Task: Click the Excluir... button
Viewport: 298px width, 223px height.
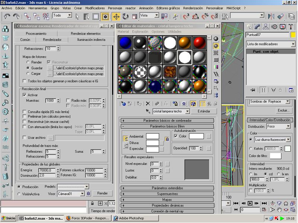Action: click(283, 110)
